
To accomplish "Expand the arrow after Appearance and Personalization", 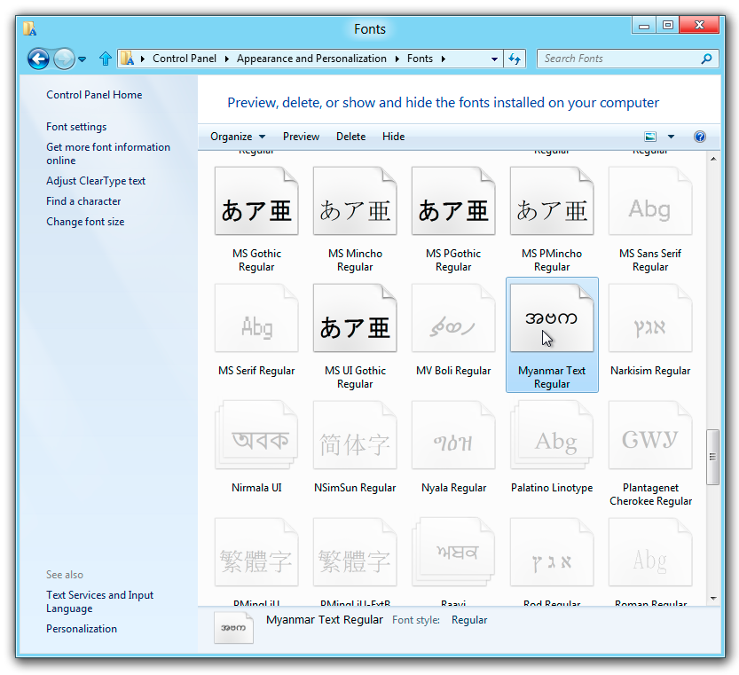I will point(397,59).
